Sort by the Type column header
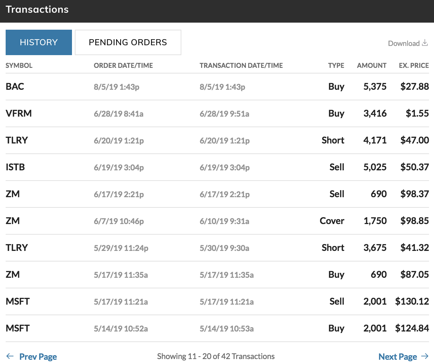The image size is (434, 364). pyautogui.click(x=336, y=65)
